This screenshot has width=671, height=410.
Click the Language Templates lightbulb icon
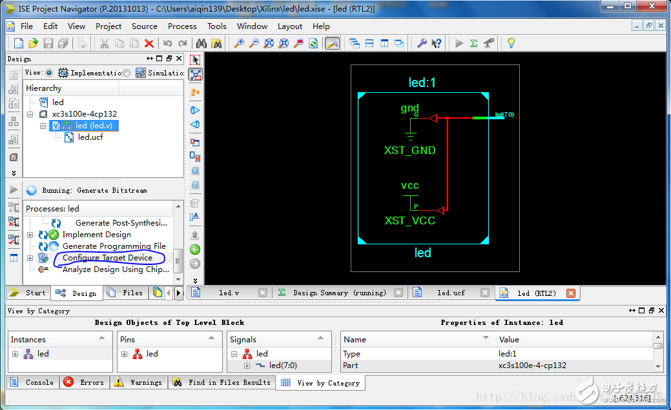[510, 43]
